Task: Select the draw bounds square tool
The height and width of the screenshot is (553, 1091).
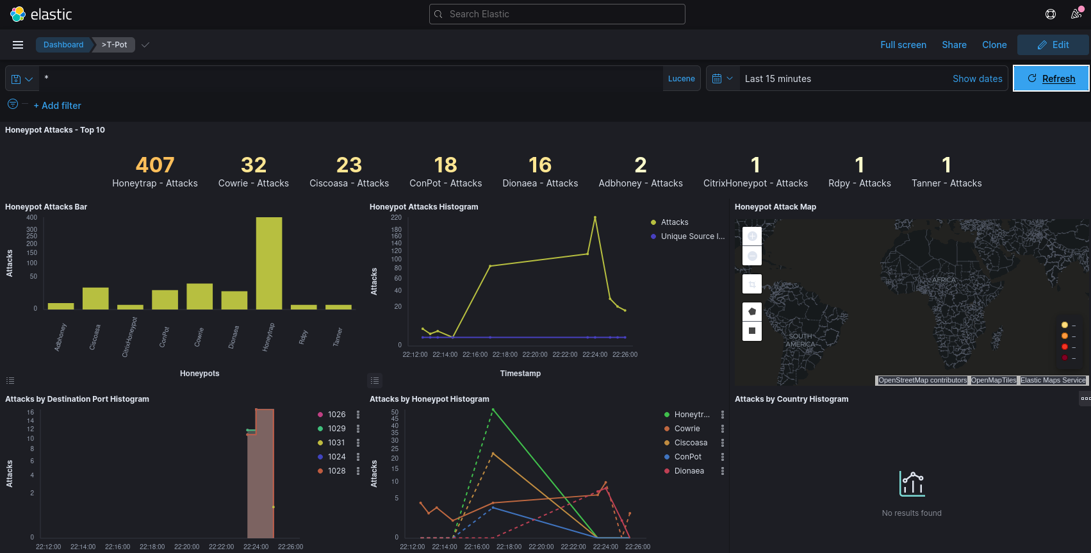Action: click(x=752, y=331)
